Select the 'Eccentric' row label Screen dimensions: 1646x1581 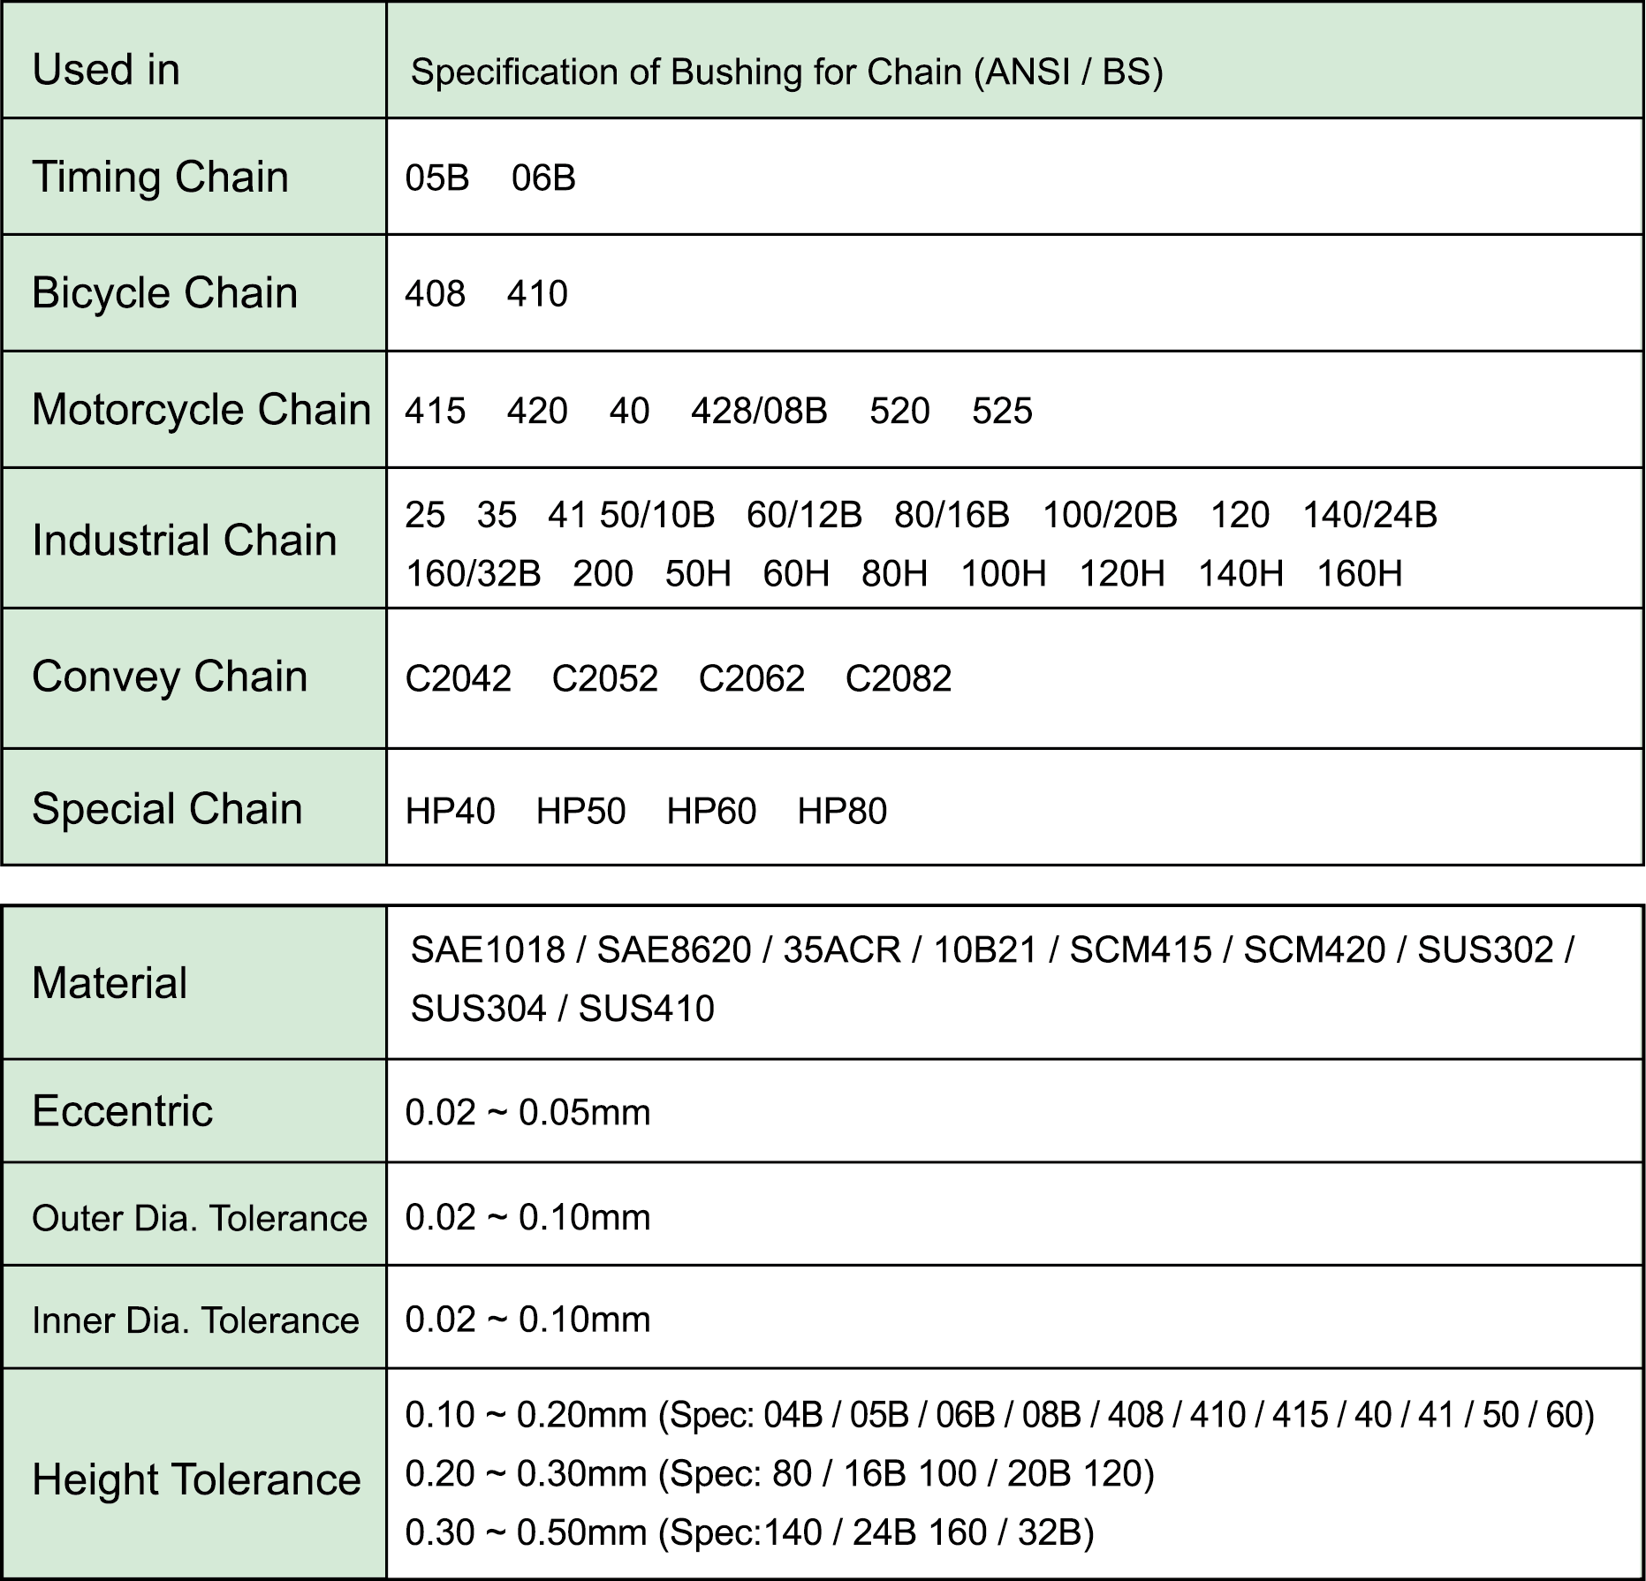point(122,1111)
